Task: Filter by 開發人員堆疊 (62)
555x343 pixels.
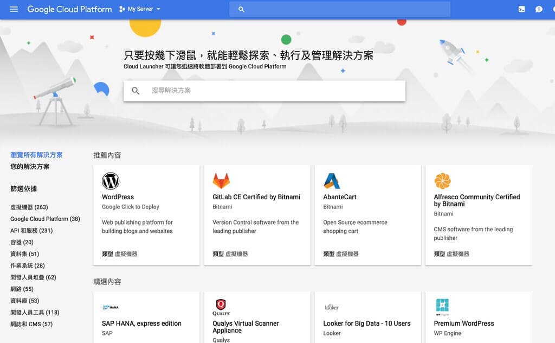Action: (x=33, y=277)
